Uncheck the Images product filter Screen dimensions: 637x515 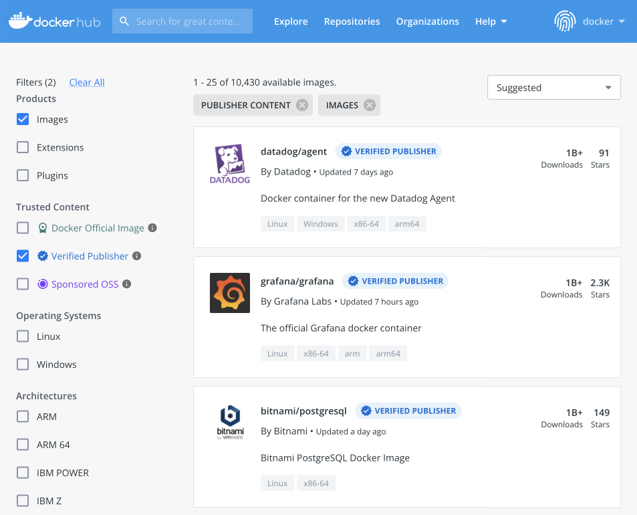click(x=23, y=120)
